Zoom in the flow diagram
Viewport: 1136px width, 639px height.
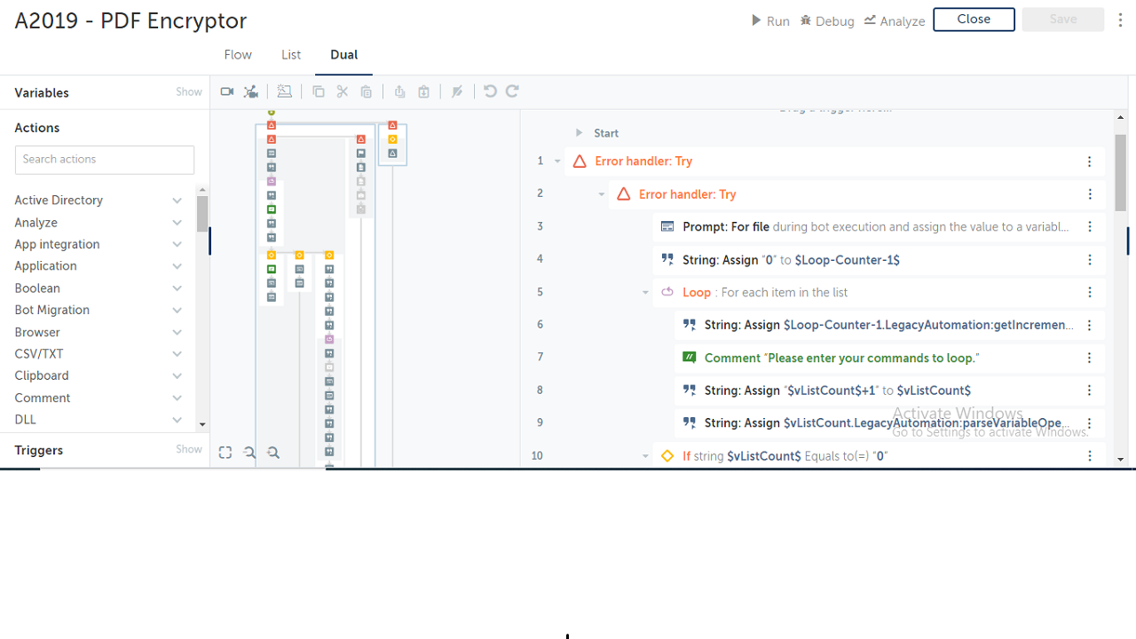(x=273, y=453)
